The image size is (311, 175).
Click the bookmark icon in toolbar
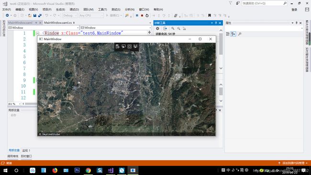pyautogui.click(x=210, y=15)
